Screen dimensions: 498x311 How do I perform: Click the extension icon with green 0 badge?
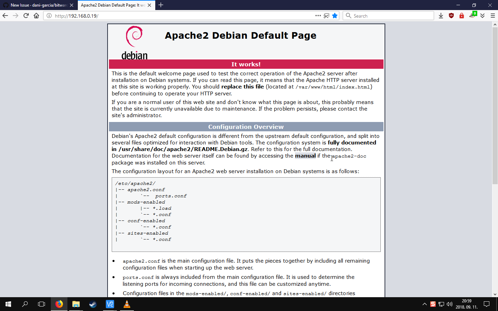[473, 15]
